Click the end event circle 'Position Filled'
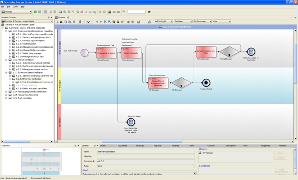Viewport: 298px width, 180px height. click(206, 82)
